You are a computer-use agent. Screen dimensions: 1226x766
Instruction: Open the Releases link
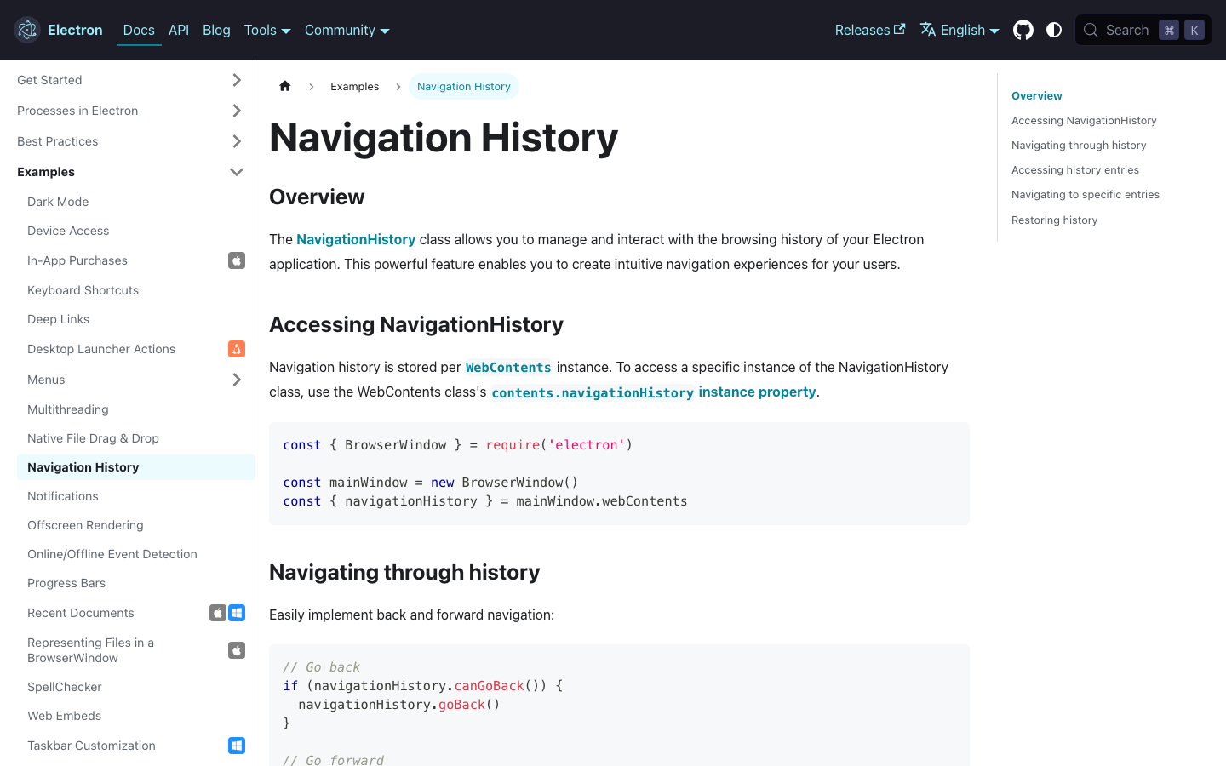click(x=870, y=30)
